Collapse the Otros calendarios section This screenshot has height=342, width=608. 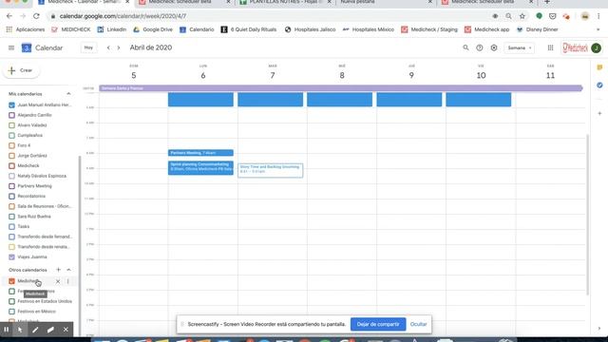click(x=68, y=270)
